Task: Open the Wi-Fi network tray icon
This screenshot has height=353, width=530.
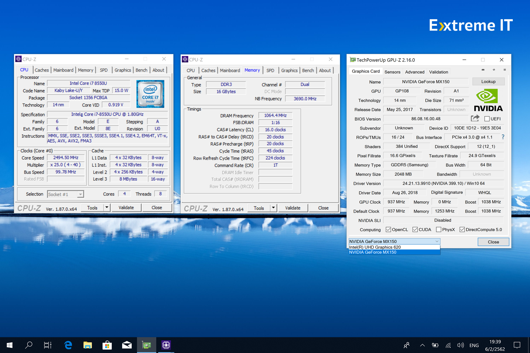Action: coord(448,345)
